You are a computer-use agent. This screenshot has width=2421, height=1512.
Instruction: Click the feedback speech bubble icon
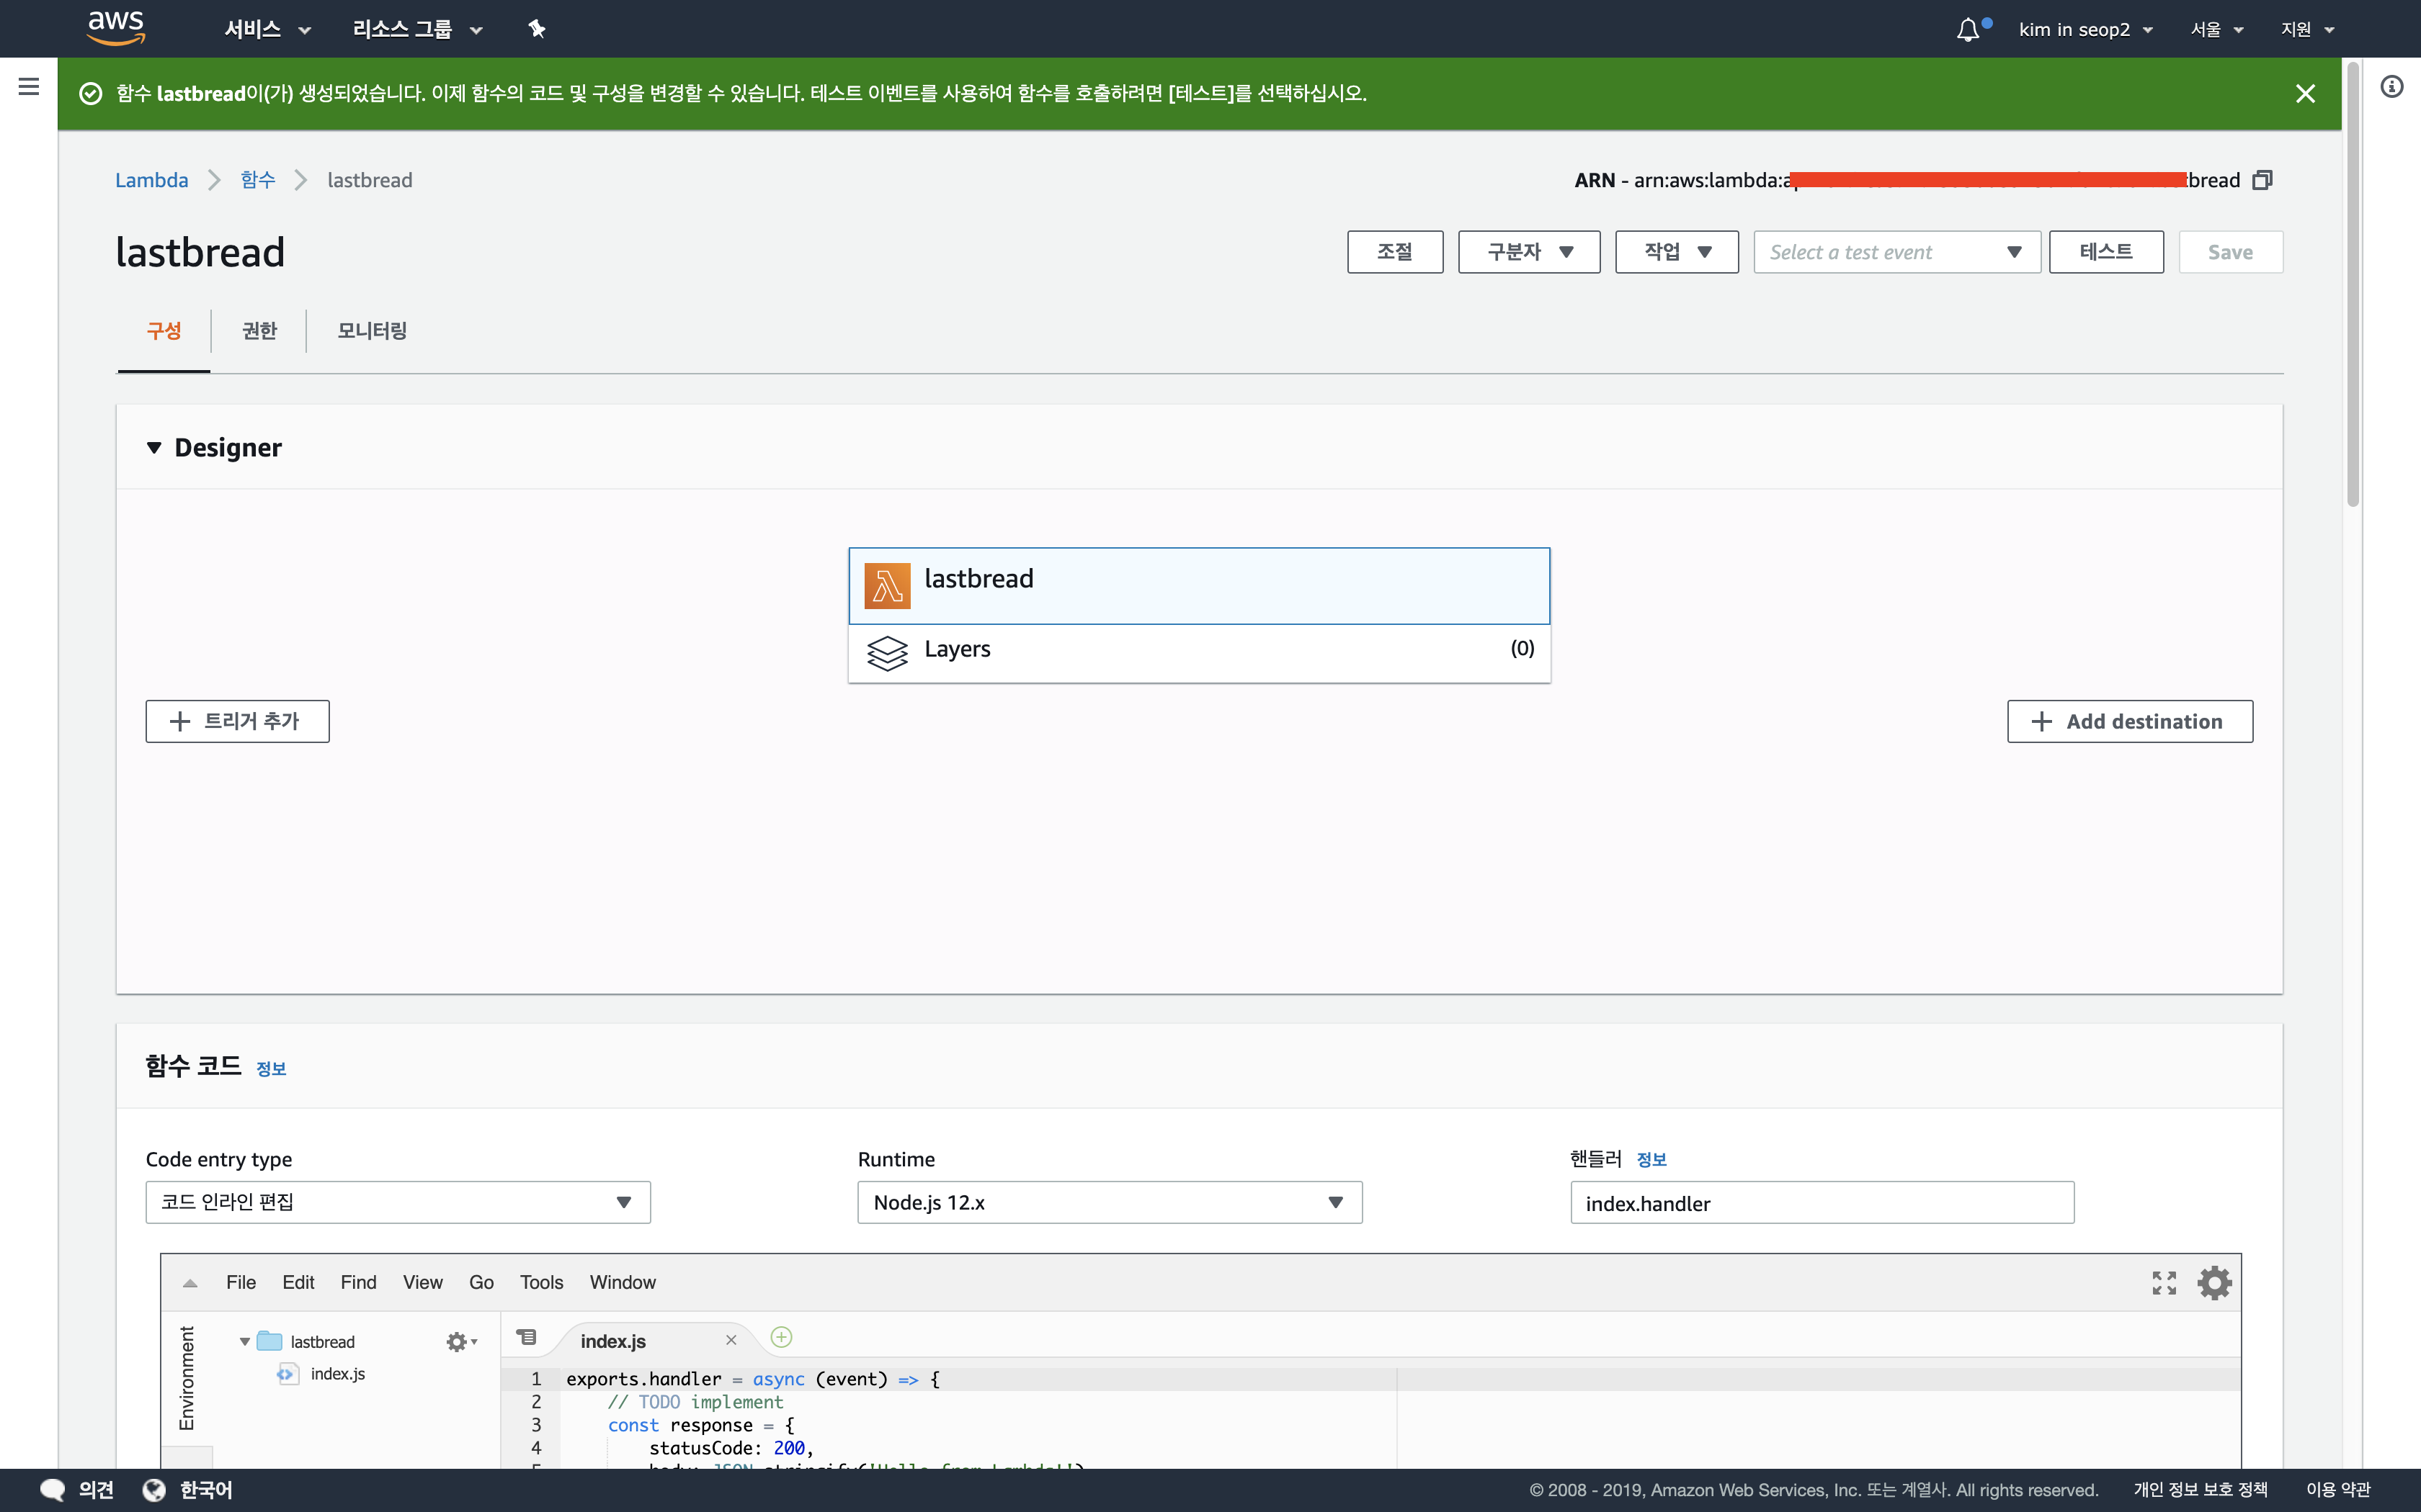point(52,1490)
